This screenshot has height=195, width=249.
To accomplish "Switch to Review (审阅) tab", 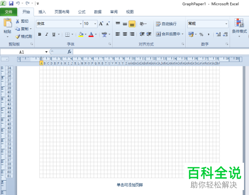I will (x=114, y=12).
